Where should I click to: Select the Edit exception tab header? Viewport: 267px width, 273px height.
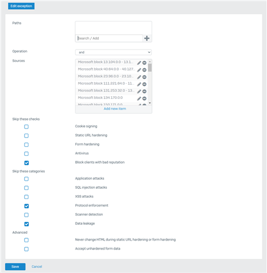(x=21, y=6)
